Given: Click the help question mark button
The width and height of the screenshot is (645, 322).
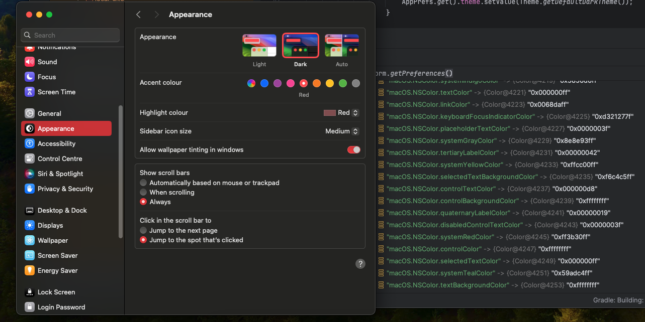Looking at the screenshot, I should point(360,264).
